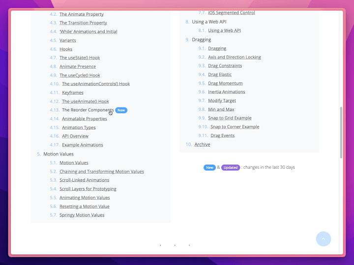
Task: Open Drag Momentum link
Action: coord(225,83)
